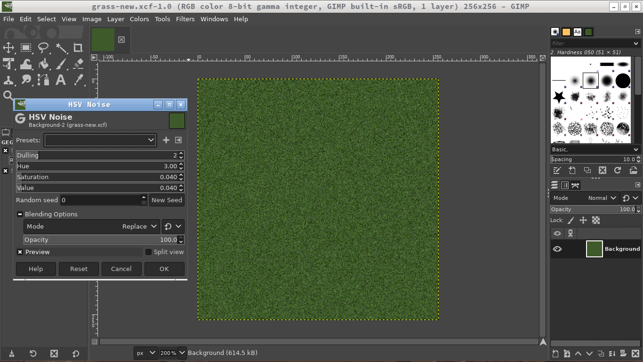
Task: Collapse the Blending Options section
Action: coord(20,214)
